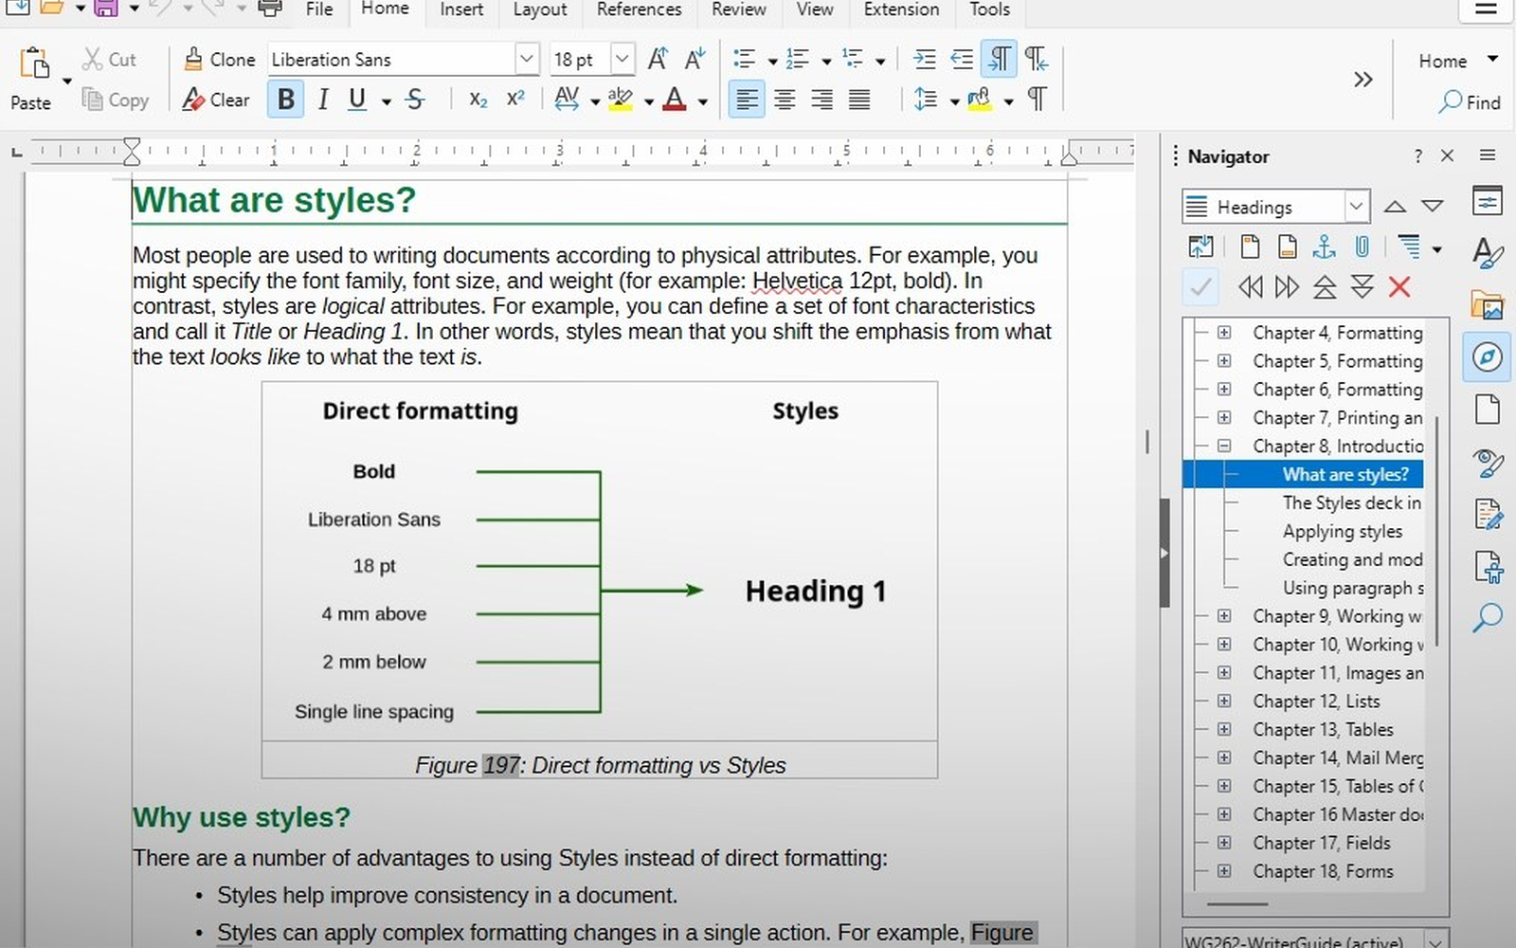Increase paragraph indent
The image size is (1516, 948).
point(924,59)
